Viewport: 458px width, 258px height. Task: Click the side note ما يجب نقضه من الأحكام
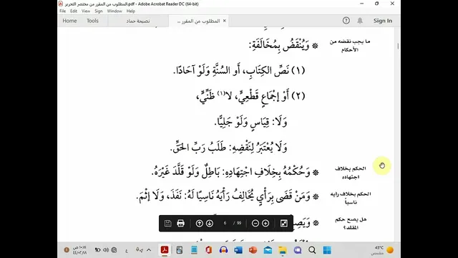pos(350,46)
